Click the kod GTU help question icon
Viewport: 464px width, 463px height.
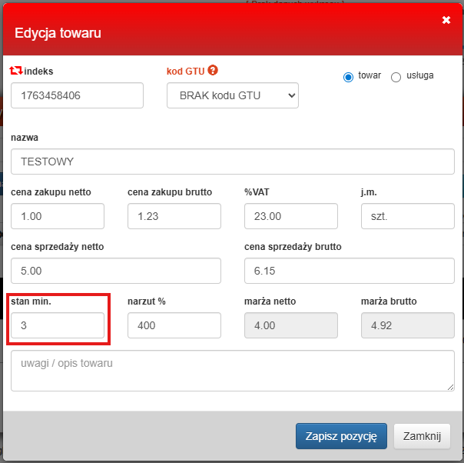213,71
